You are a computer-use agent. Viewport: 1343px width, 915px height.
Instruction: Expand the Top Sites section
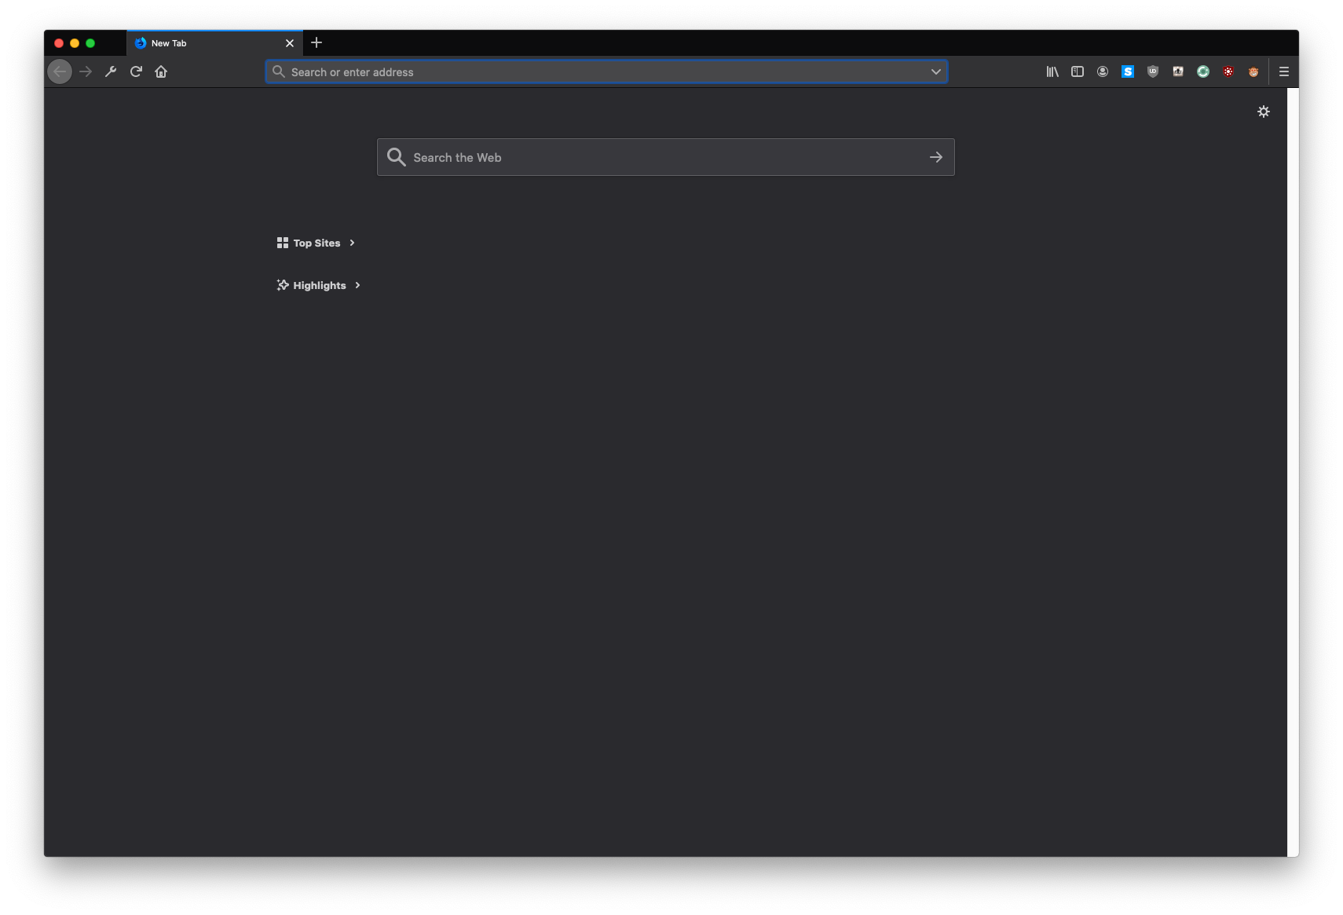pos(317,243)
